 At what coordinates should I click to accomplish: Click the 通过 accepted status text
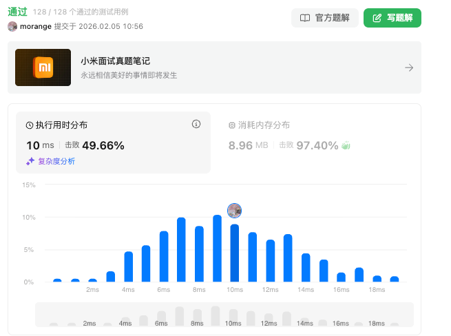17,12
